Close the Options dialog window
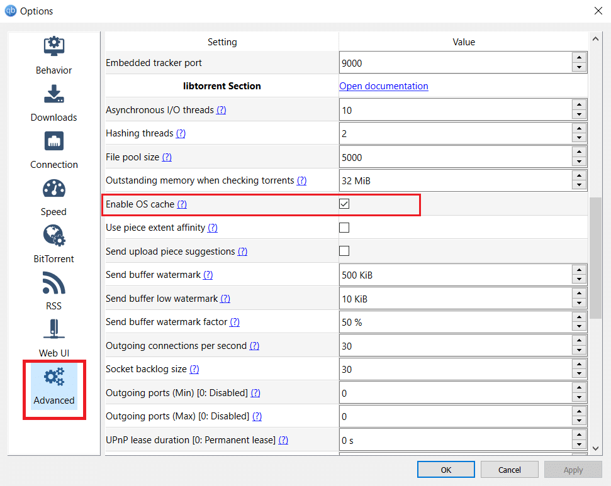Image resolution: width=611 pixels, height=486 pixels. [x=598, y=11]
